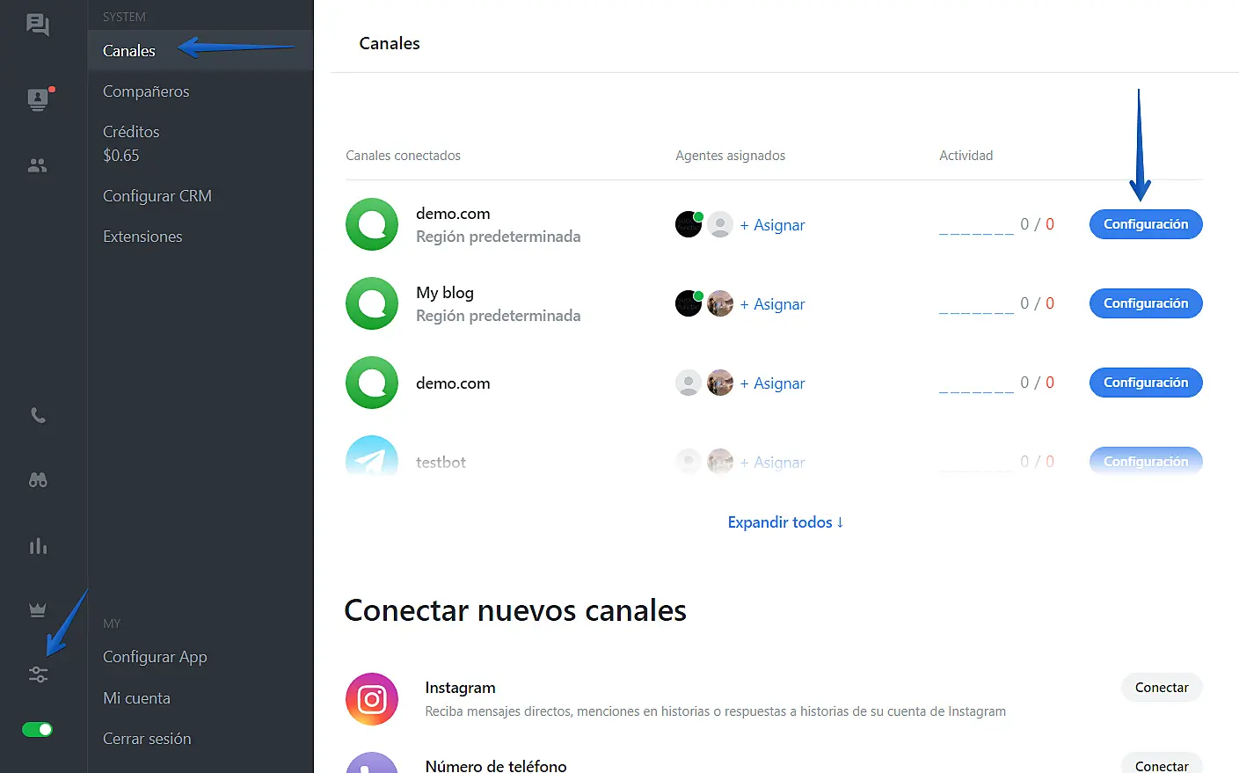Click Conectar button for Instagram

(x=1161, y=688)
